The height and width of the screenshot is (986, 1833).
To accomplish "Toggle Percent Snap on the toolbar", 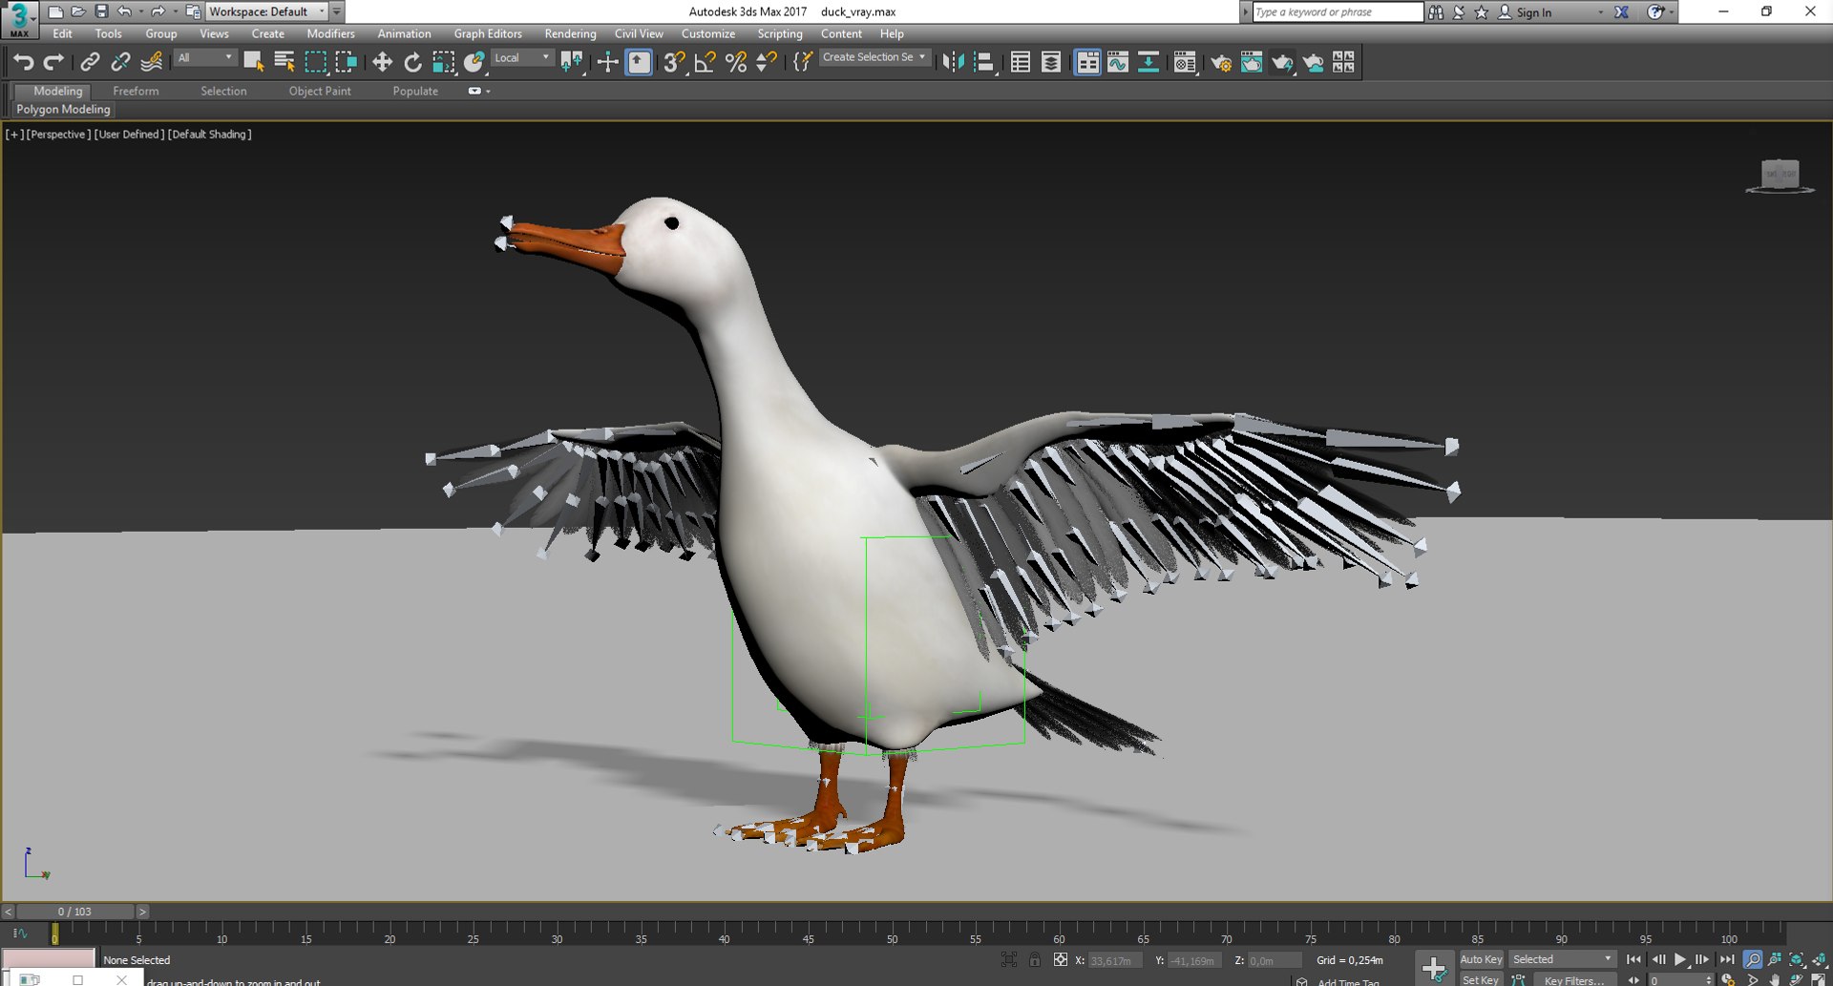I will point(736,62).
